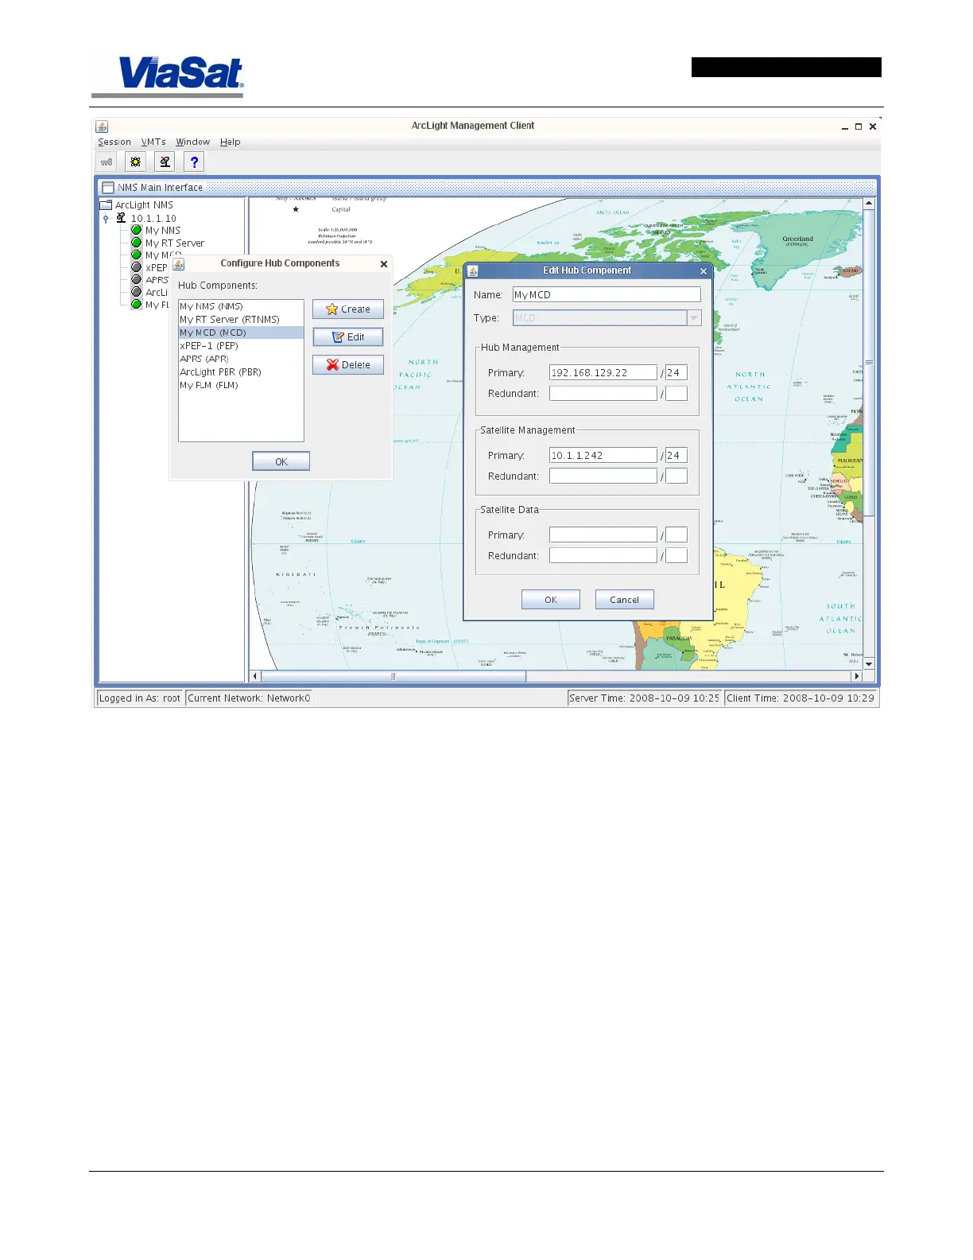Click the Create button

coord(348,309)
